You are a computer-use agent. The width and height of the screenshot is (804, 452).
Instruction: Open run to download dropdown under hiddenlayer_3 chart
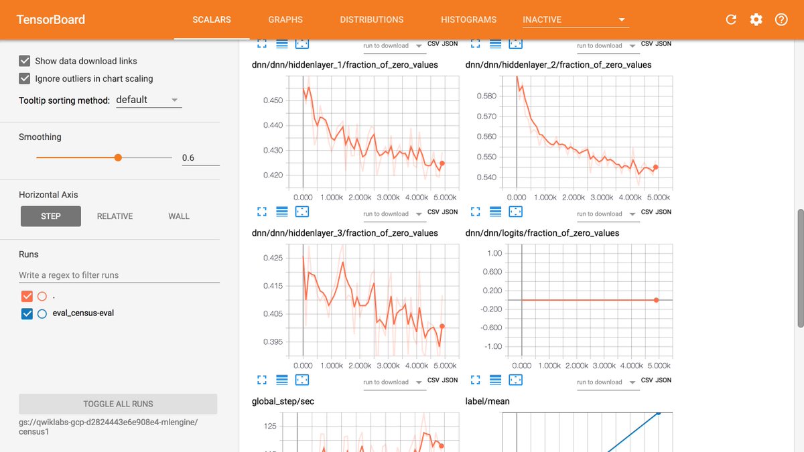pos(394,382)
